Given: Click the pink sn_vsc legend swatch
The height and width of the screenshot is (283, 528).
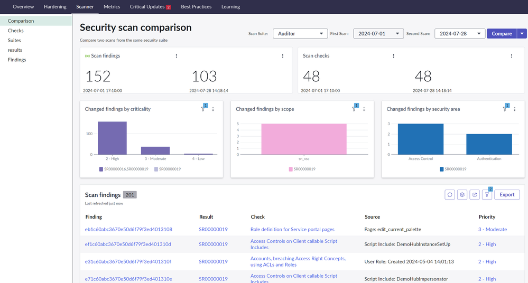Looking at the screenshot, I should (x=291, y=169).
